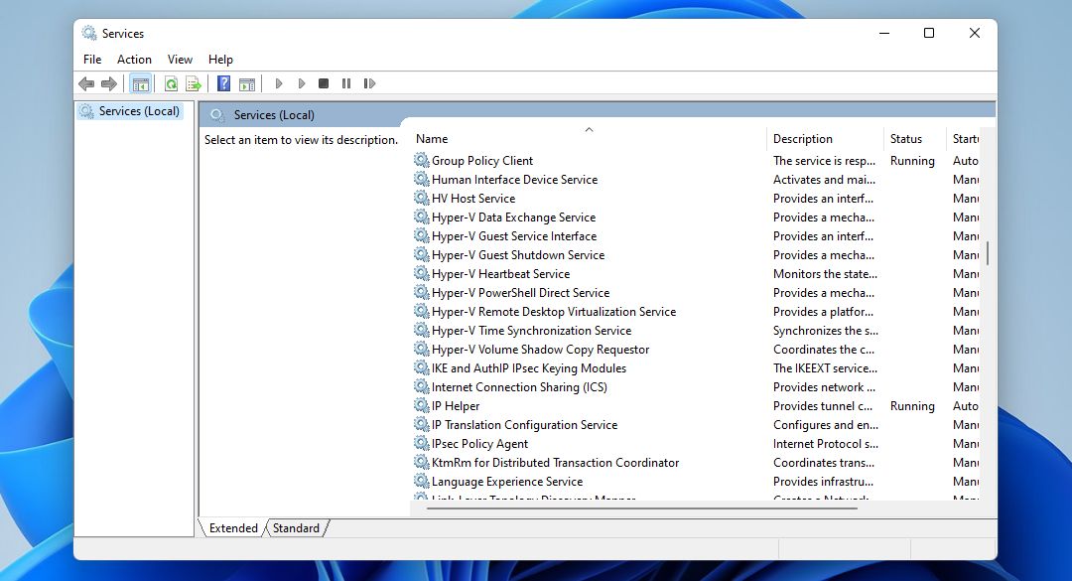Click gear icon beside Internet Connection Sharing (ICS)

coord(421,386)
